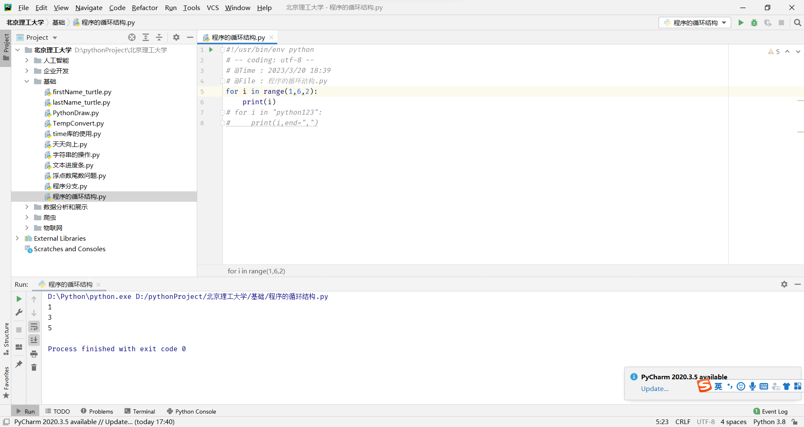The image size is (804, 427).
Task: Open the VCS menu
Action: [213, 8]
